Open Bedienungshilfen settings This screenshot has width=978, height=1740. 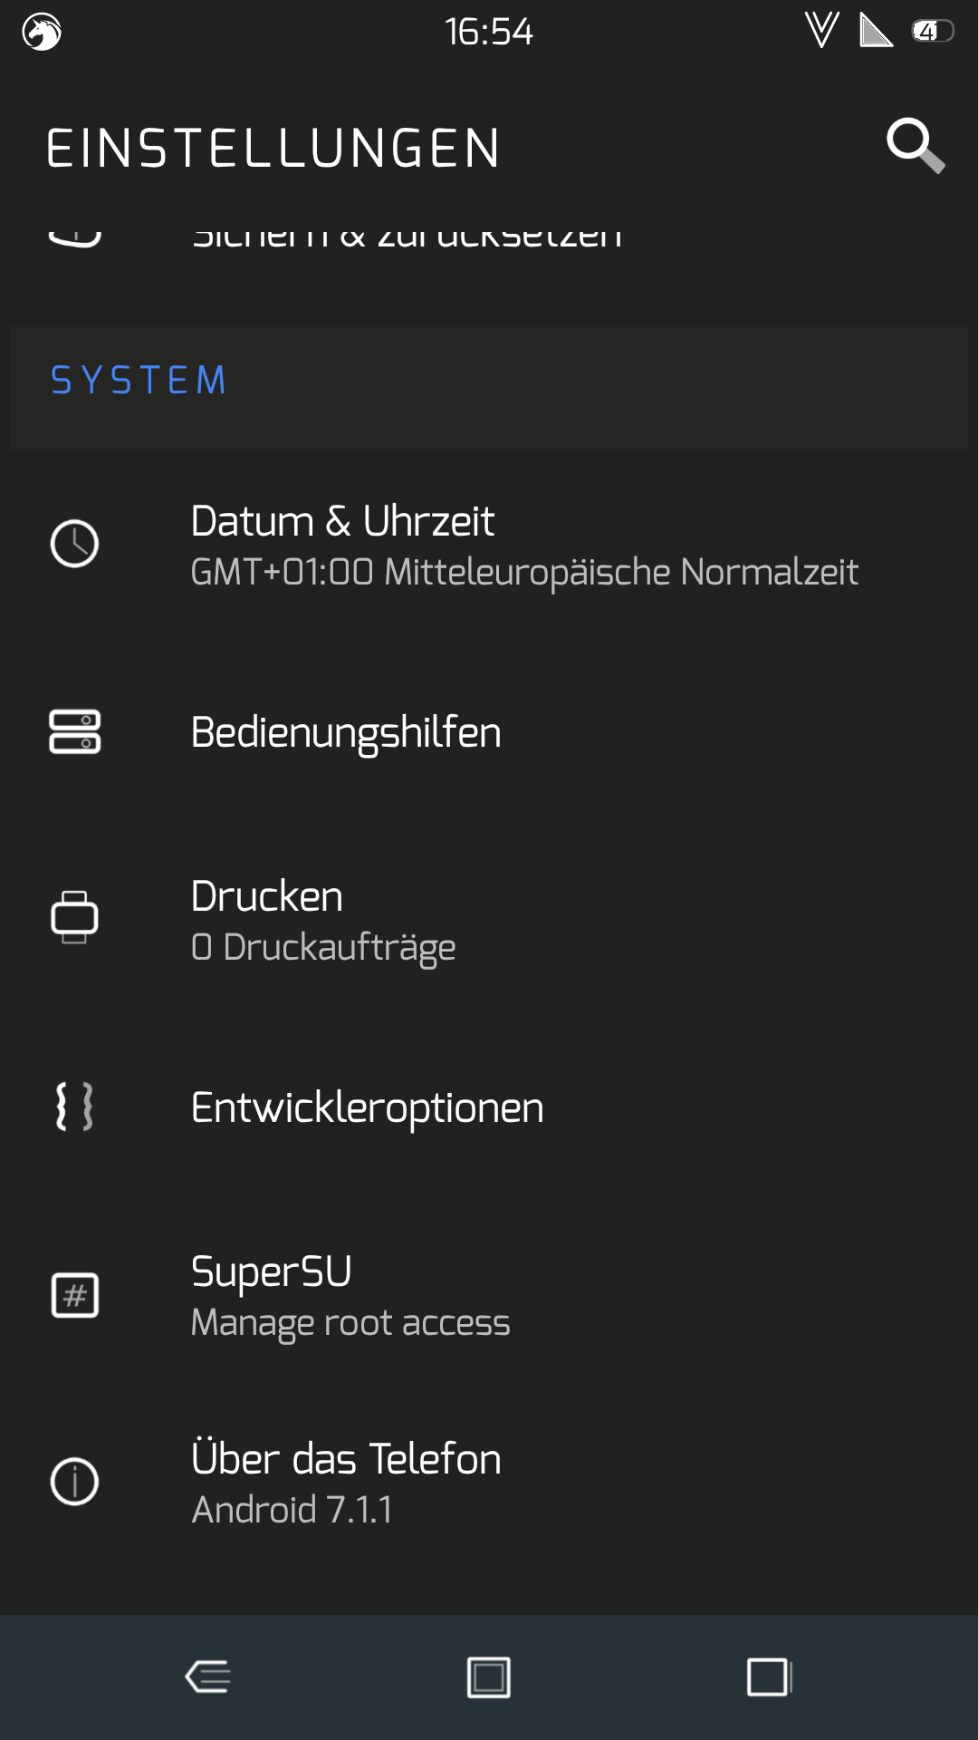click(346, 732)
